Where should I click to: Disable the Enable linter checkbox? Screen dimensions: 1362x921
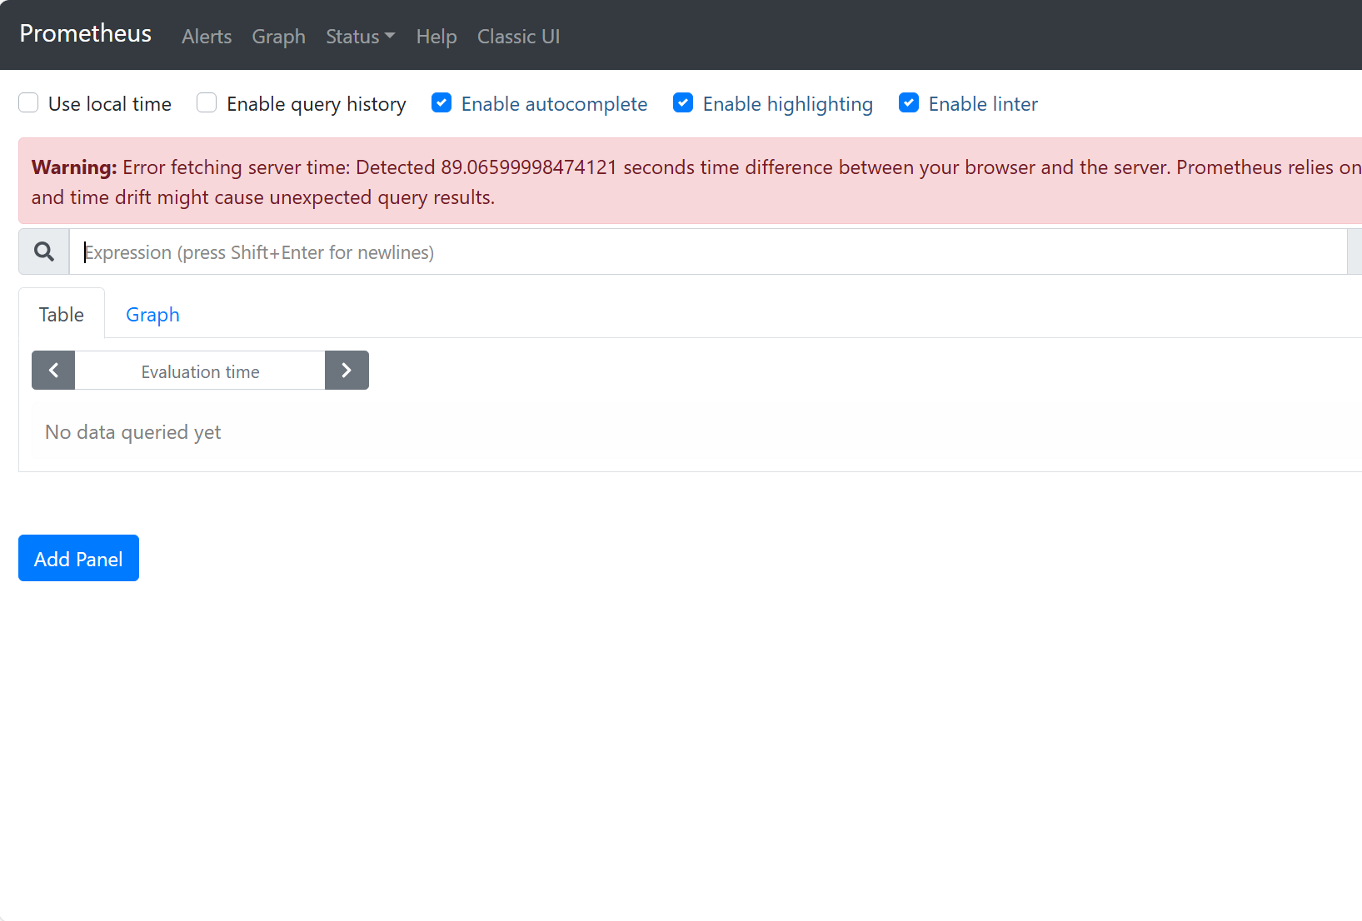(x=909, y=103)
